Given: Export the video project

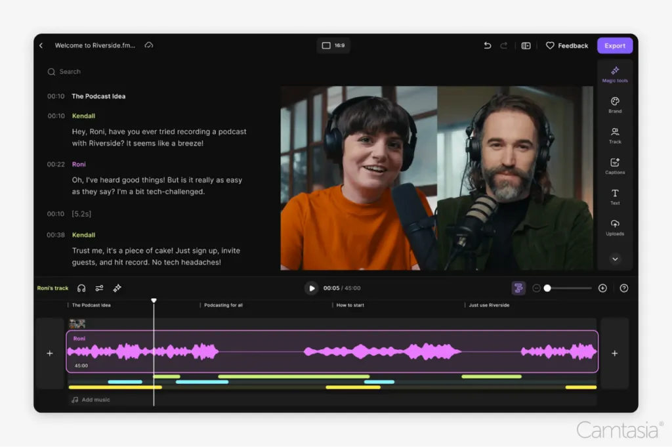Looking at the screenshot, I should coord(614,45).
